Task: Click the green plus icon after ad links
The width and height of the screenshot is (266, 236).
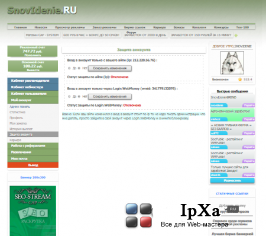Action: point(236,36)
